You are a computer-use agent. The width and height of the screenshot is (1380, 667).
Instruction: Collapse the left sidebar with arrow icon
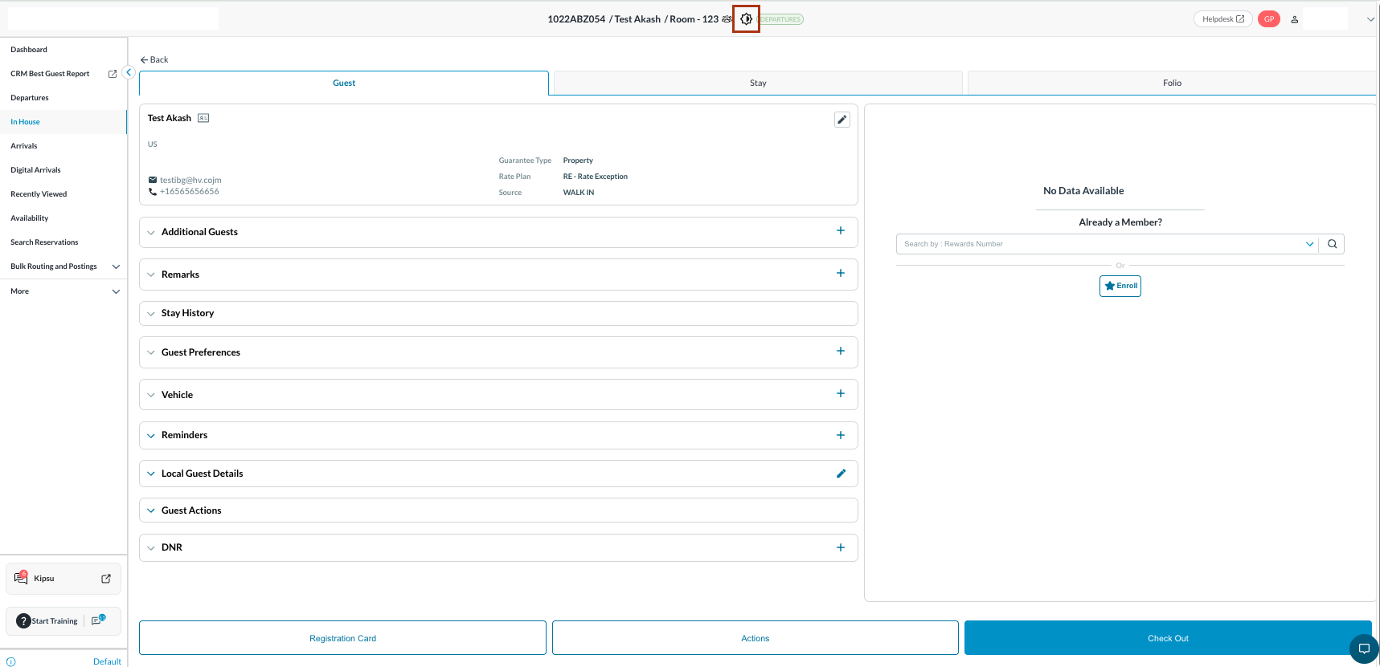(129, 72)
